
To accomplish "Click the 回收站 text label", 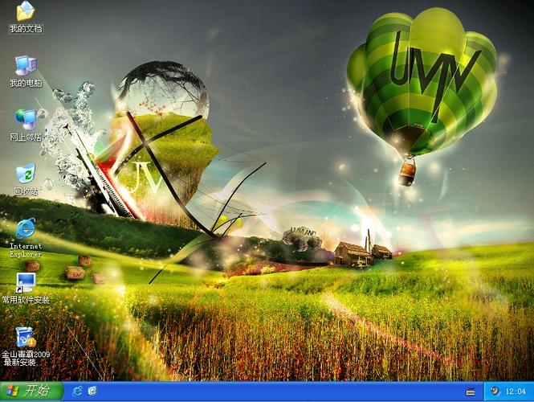I will point(25,191).
